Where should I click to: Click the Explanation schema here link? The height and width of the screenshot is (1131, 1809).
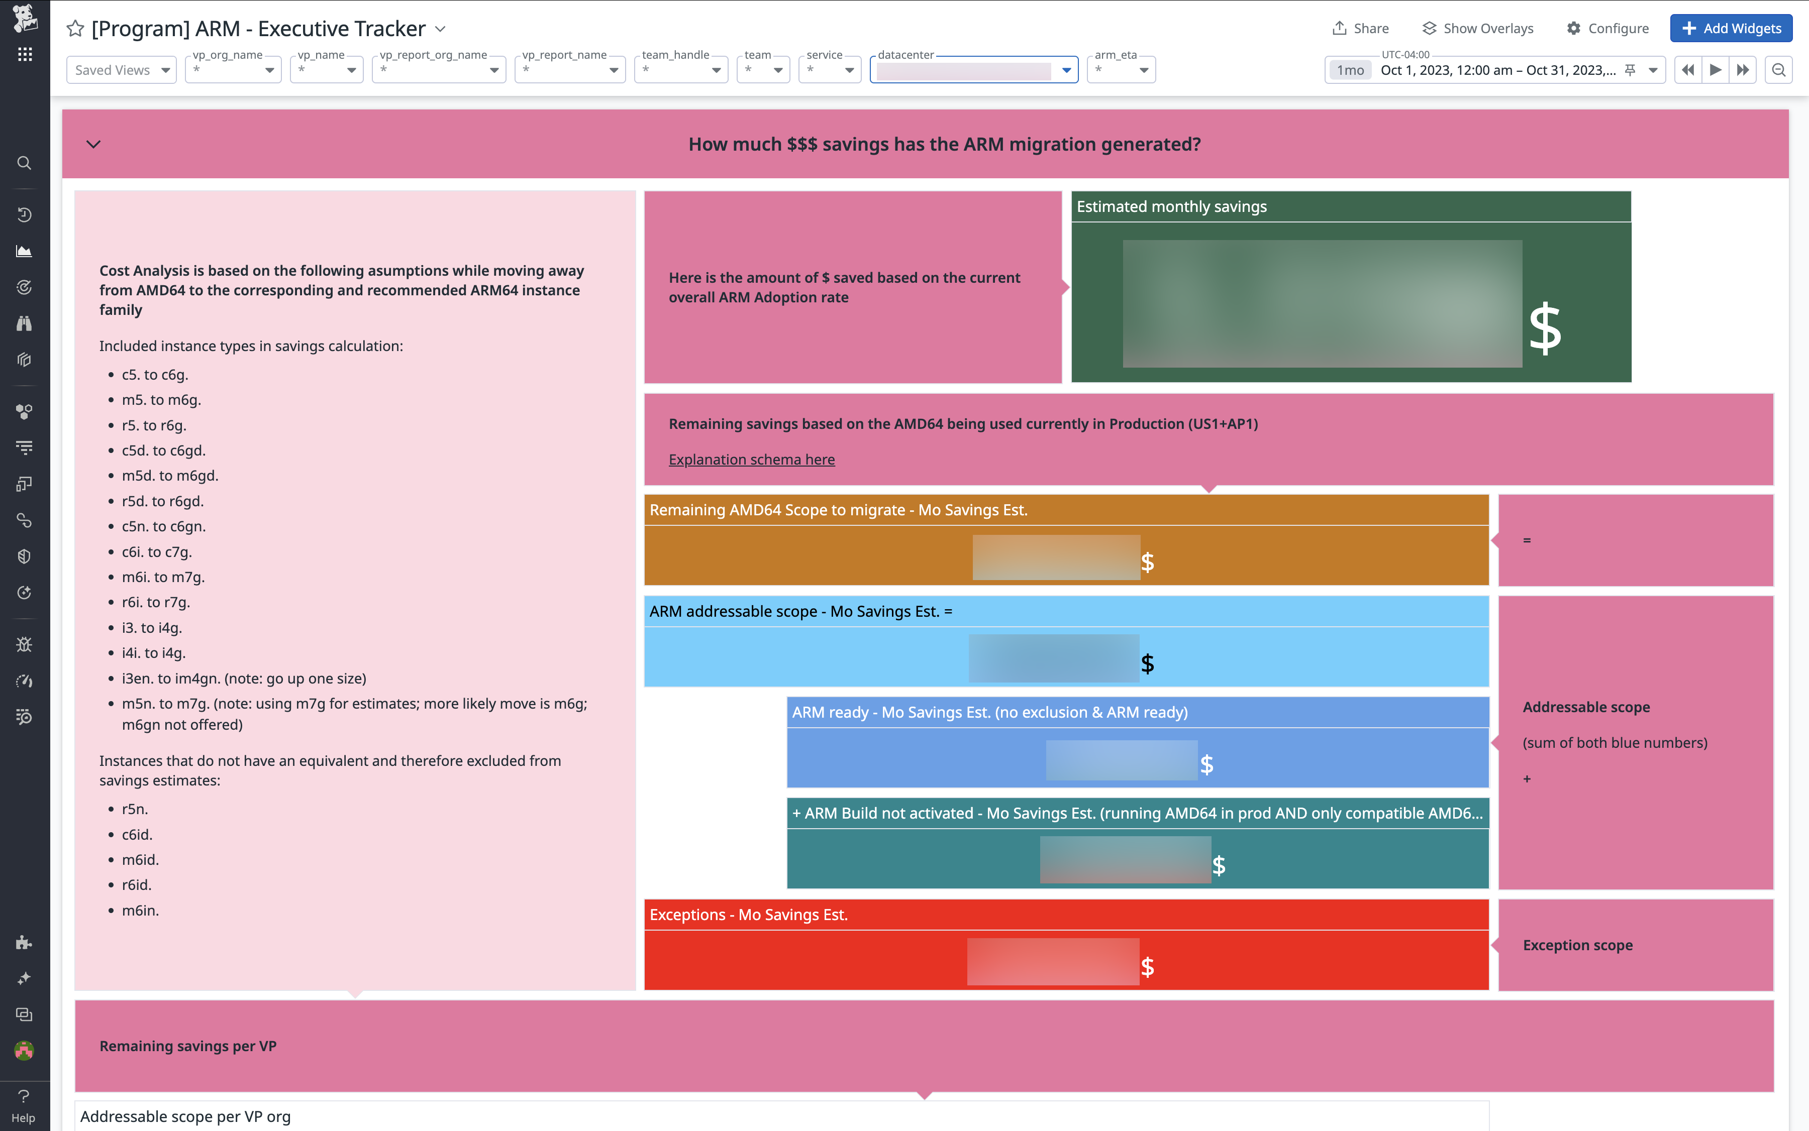point(751,459)
